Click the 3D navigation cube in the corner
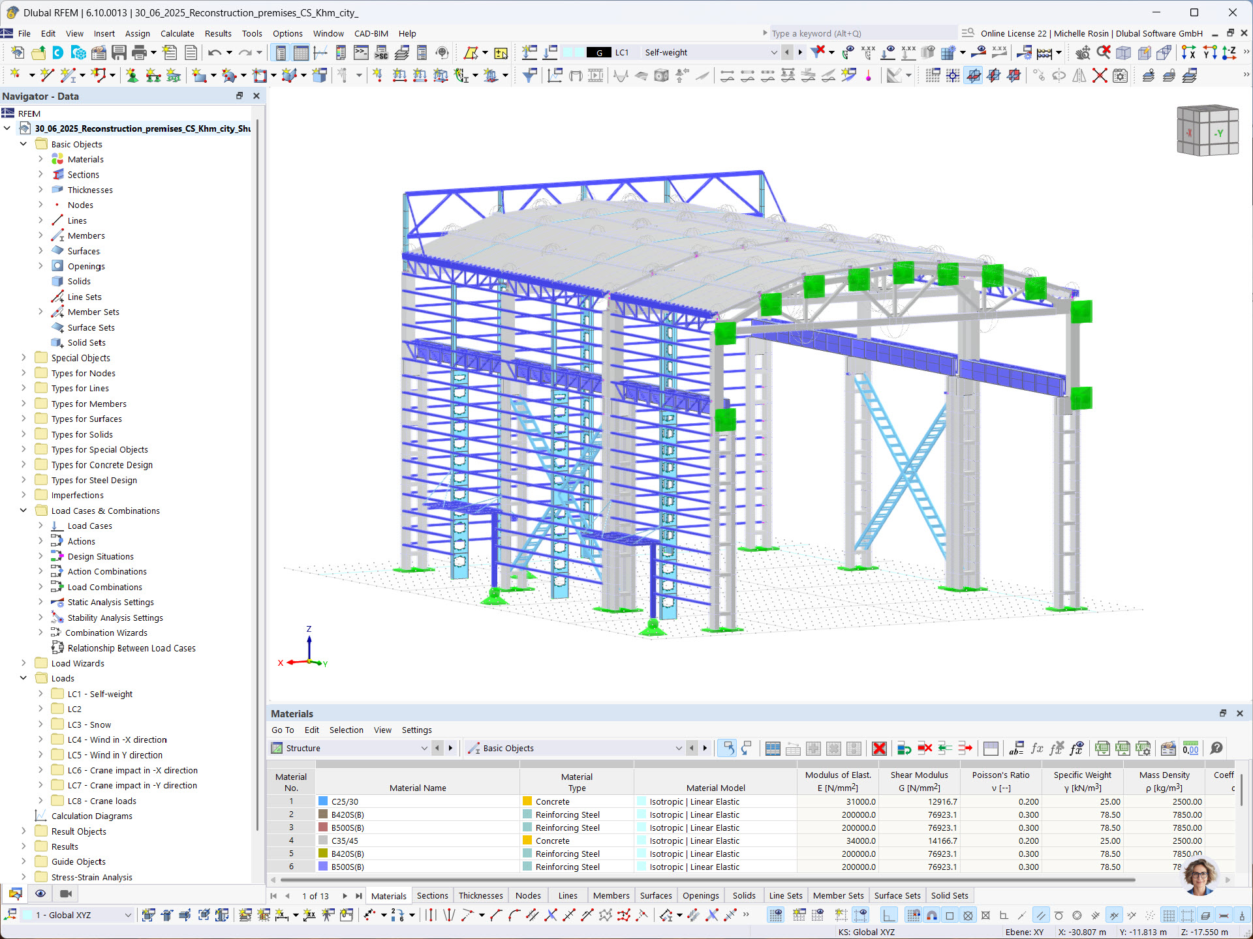The width and height of the screenshot is (1253, 939). pyautogui.click(x=1207, y=130)
